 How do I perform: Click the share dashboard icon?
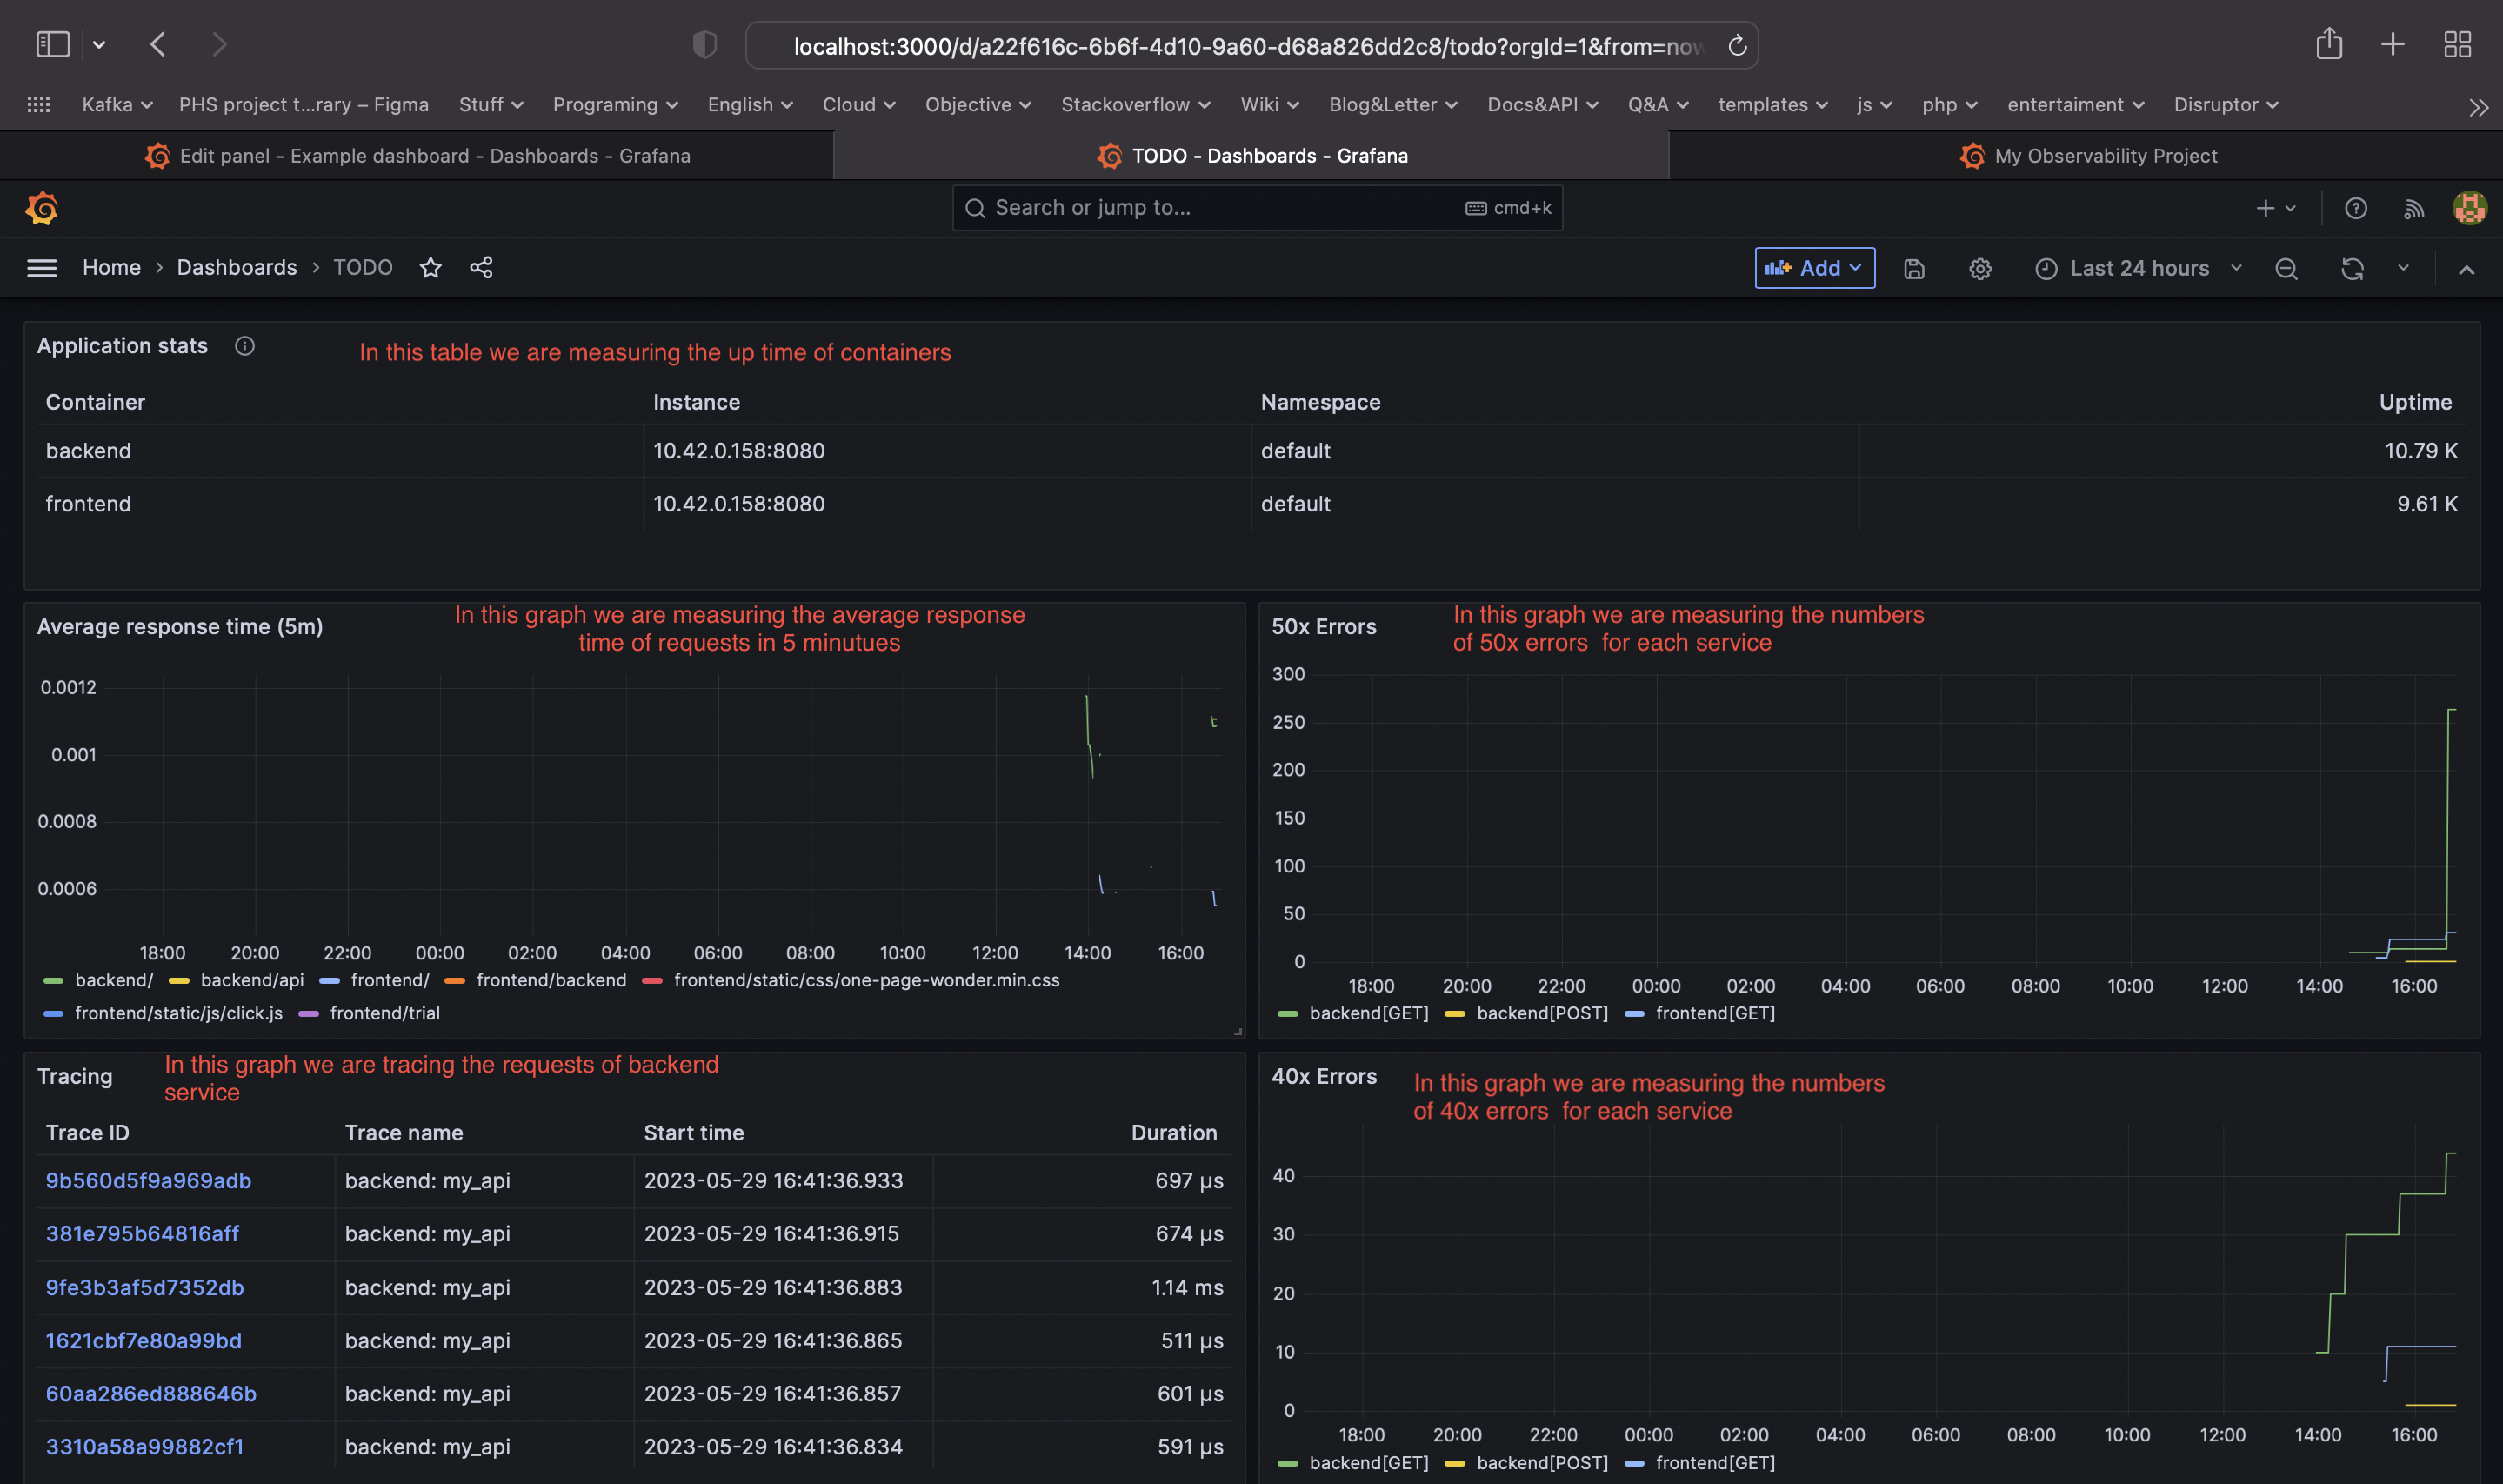pyautogui.click(x=481, y=268)
